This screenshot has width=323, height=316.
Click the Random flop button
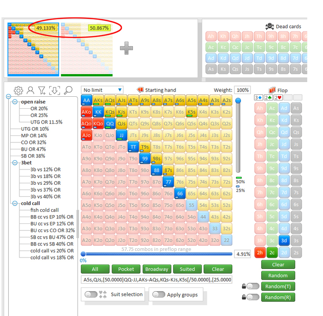278,275
